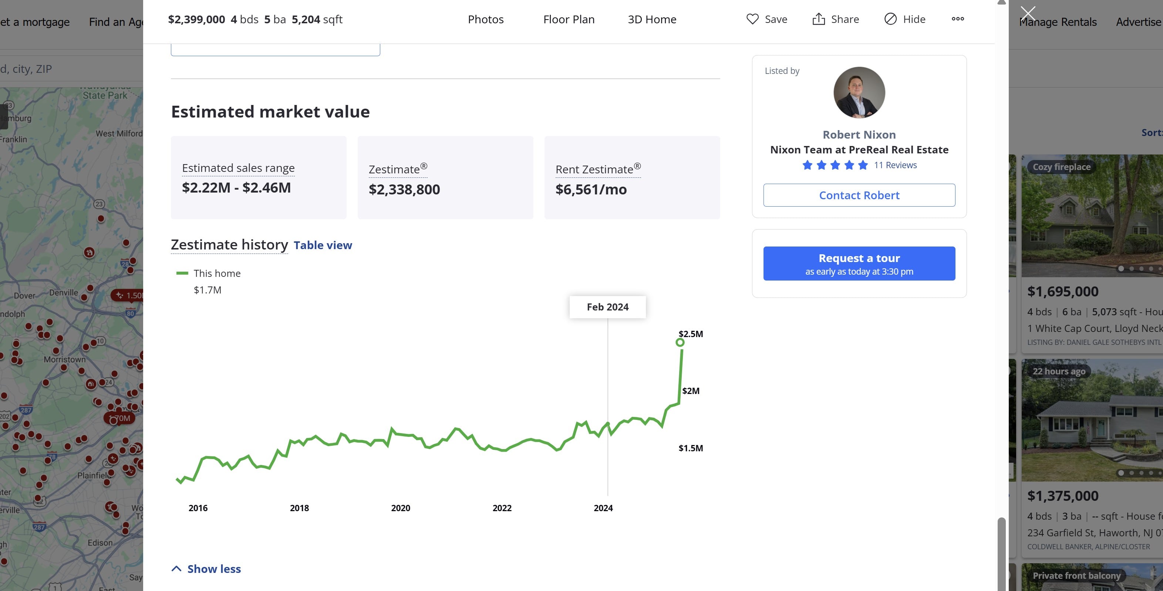Click the five-star rating icons
Viewport: 1163px width, 591px height.
point(835,165)
